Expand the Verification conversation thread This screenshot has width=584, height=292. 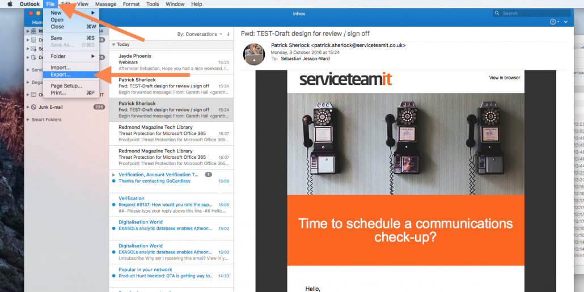click(113, 175)
